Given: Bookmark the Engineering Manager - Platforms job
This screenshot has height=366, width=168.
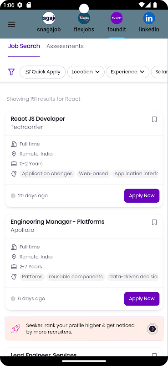Looking at the screenshot, I should coord(154,222).
